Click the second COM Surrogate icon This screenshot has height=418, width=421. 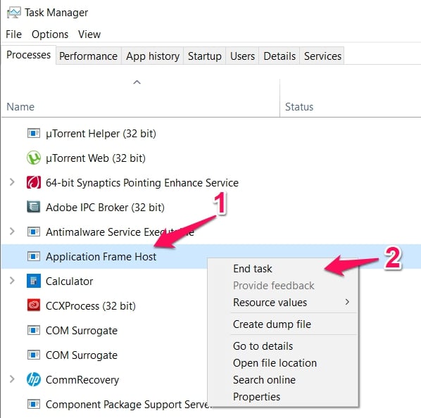[34, 355]
